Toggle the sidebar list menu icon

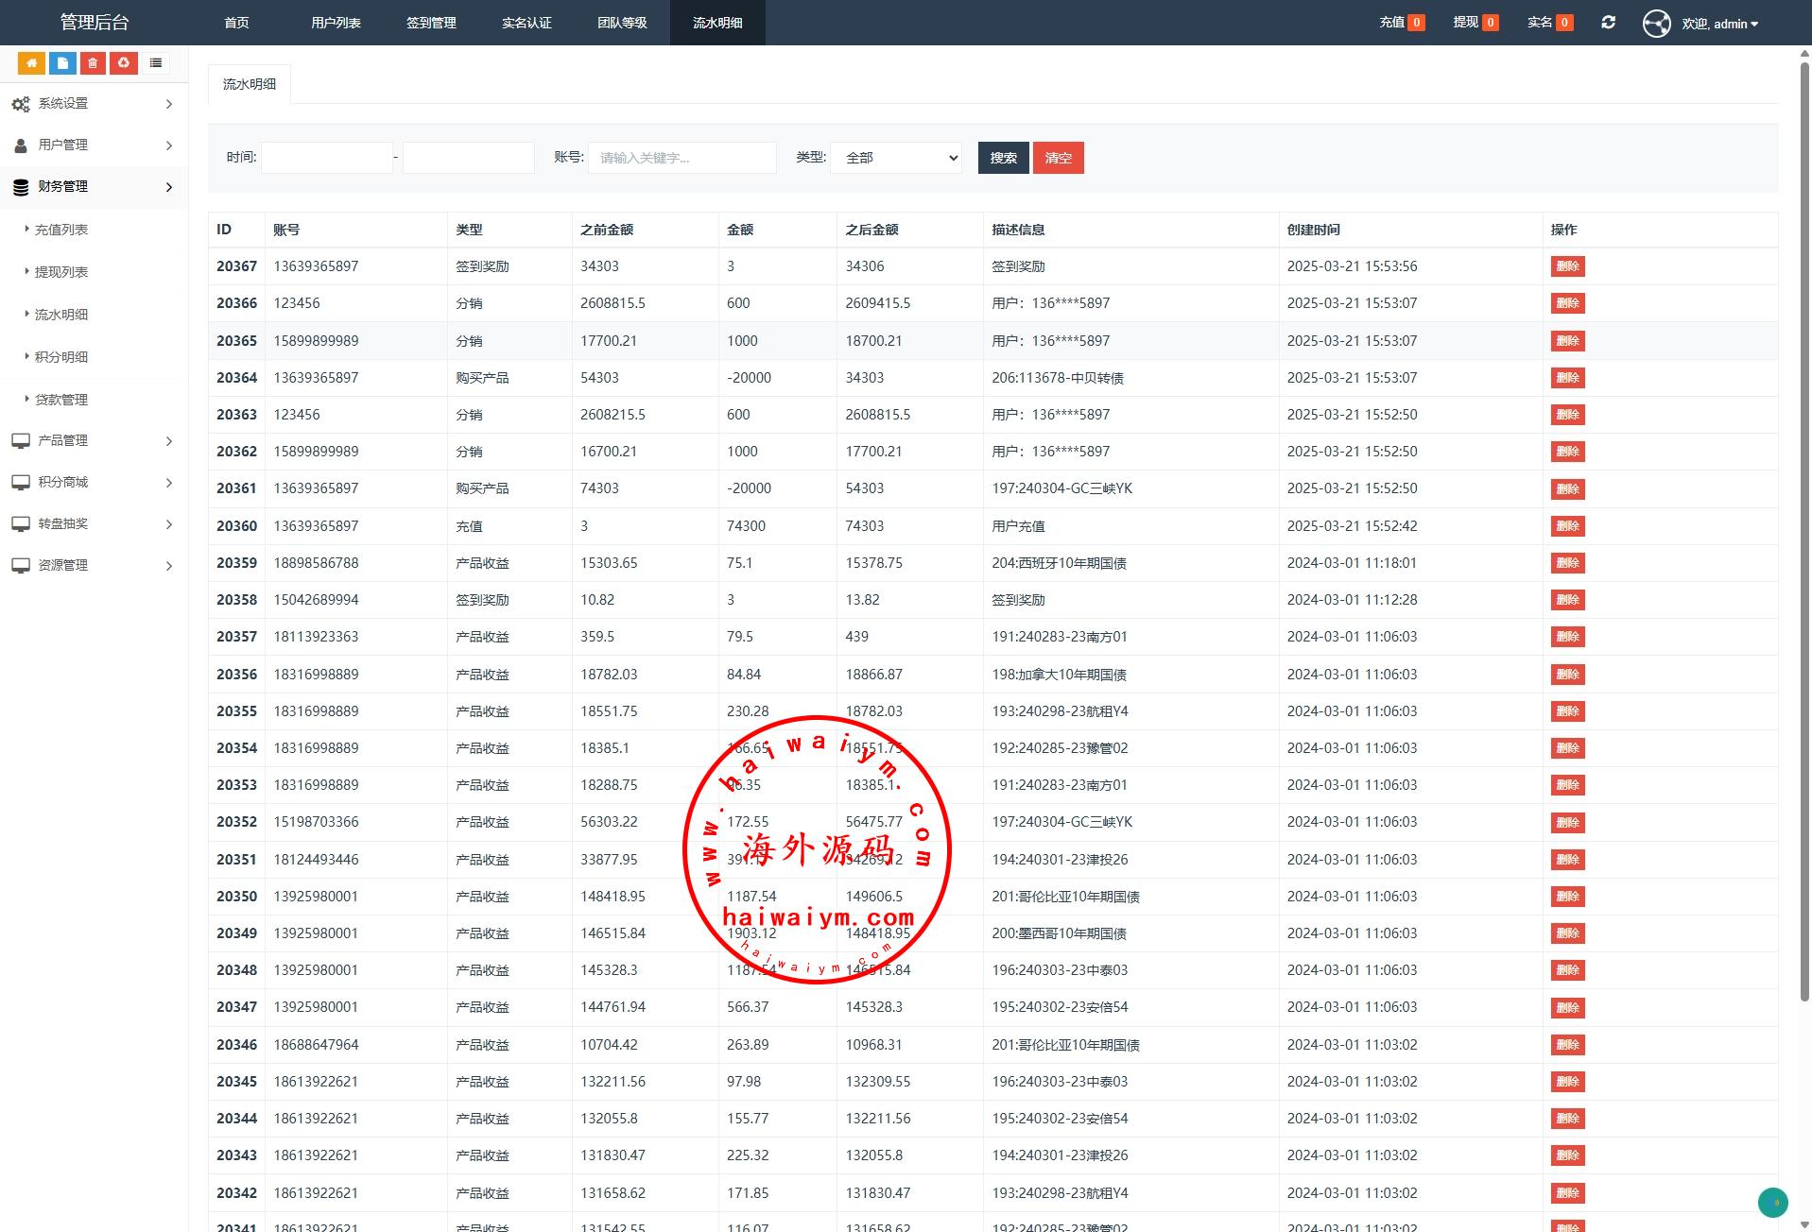[x=156, y=63]
